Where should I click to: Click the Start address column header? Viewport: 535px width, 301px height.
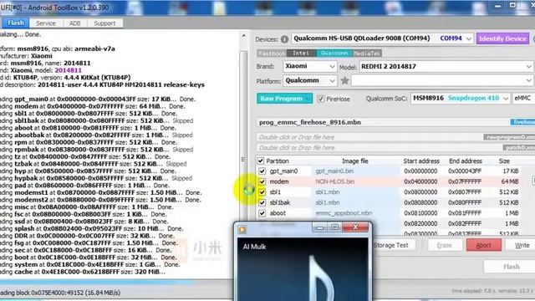point(421,161)
